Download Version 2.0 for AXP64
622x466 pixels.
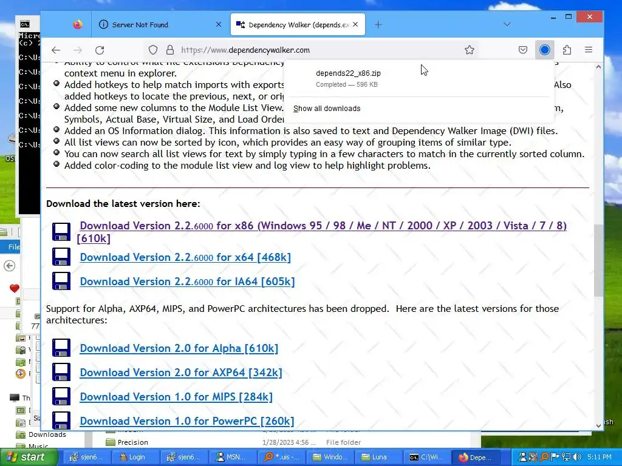(x=181, y=373)
